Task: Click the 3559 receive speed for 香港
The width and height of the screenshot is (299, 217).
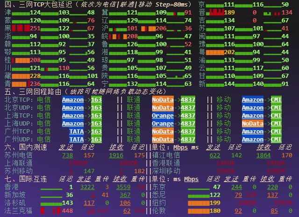Action: (123, 187)
